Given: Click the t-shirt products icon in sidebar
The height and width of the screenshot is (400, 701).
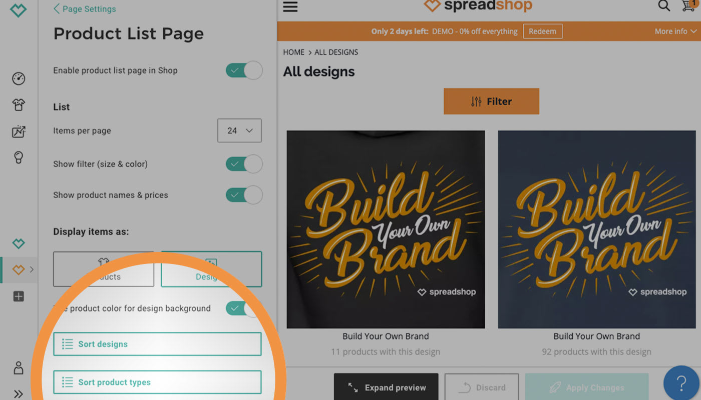Looking at the screenshot, I should click(19, 105).
